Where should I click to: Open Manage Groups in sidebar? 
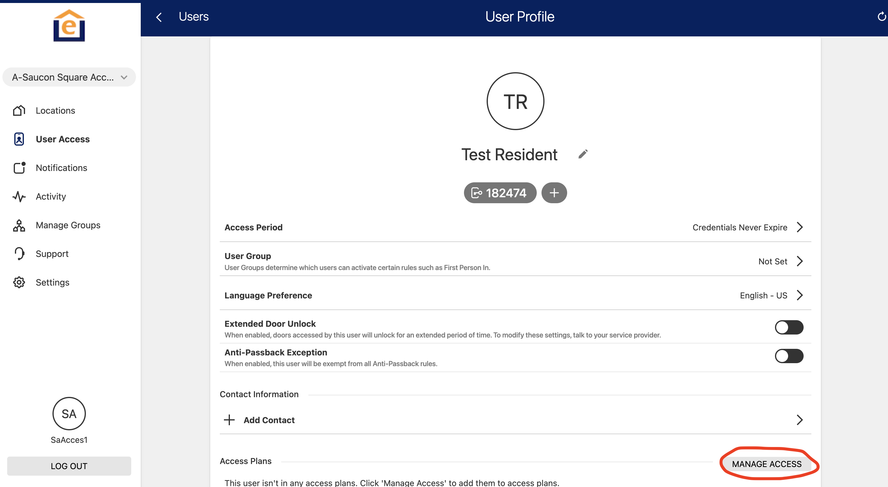(68, 225)
